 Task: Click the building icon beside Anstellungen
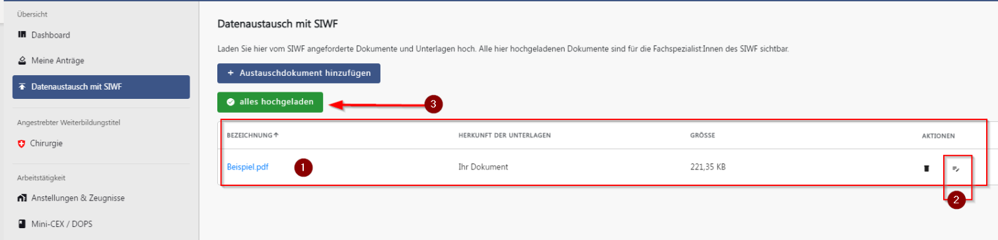(22, 198)
